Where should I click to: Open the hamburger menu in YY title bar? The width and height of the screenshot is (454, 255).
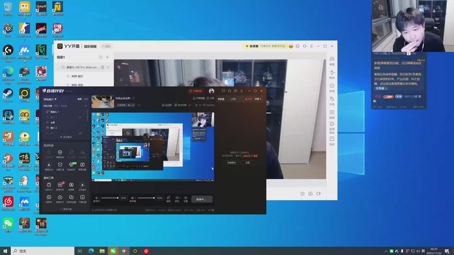[x=311, y=46]
